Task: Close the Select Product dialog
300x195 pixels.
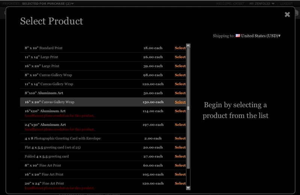Action: click(x=287, y=15)
